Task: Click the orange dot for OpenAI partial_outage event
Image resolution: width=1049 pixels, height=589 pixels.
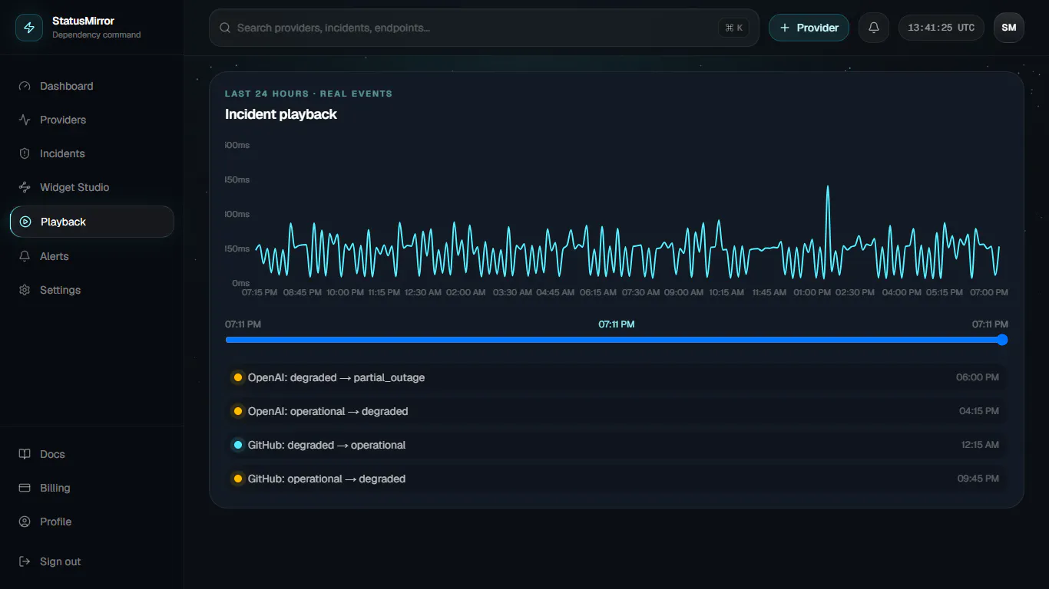Action: 238,377
